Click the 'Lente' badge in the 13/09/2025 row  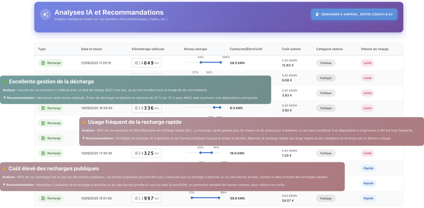point(367,153)
